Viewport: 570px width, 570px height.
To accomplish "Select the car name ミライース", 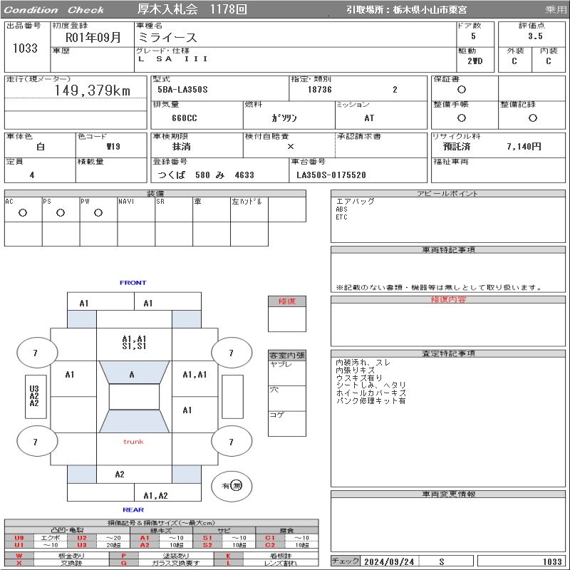I will coord(167,38).
